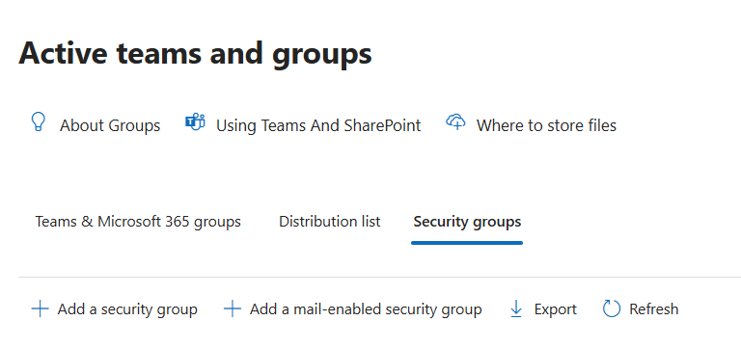Click the Export button label
Viewport: 741px width, 348px height.
tap(556, 309)
